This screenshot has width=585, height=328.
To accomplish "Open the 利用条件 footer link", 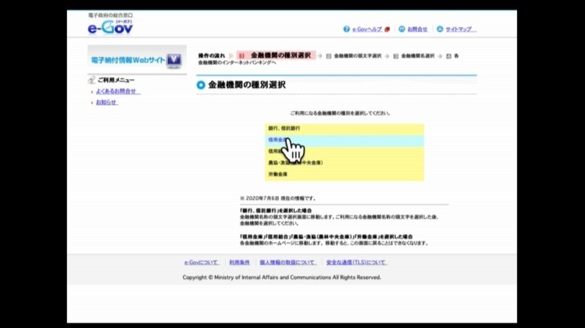I will (x=239, y=262).
